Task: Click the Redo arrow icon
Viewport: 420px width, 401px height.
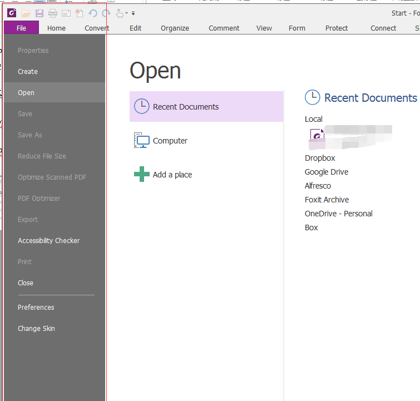Action: [106, 13]
